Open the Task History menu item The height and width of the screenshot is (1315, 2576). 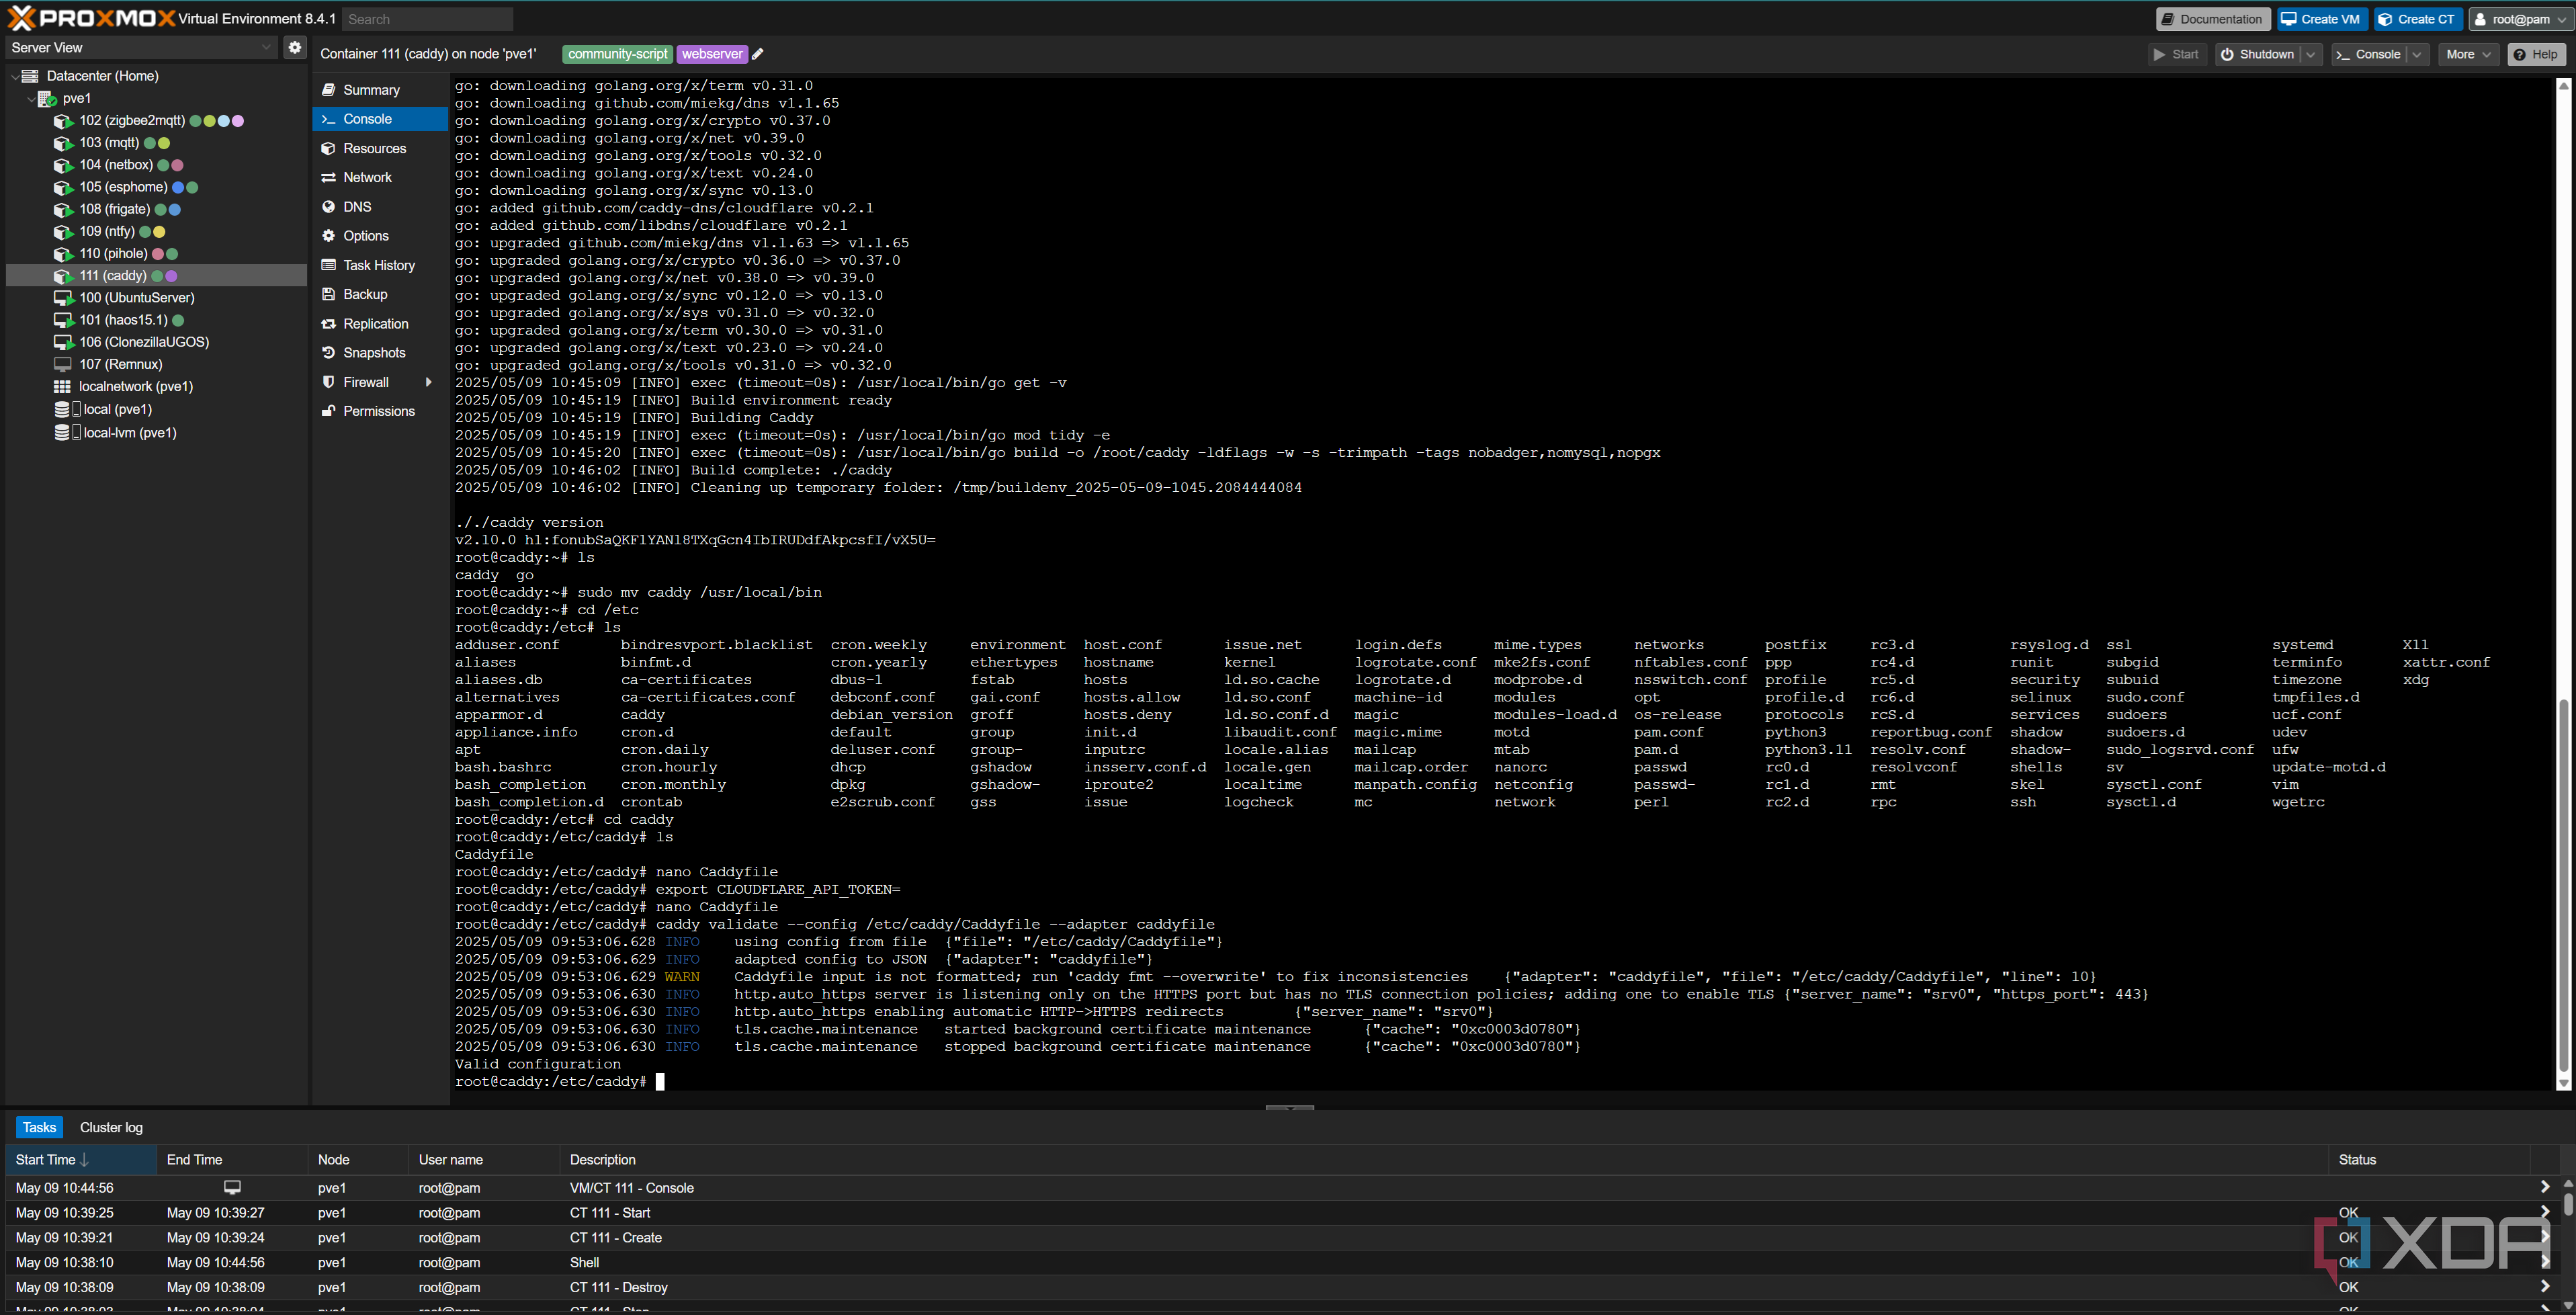tap(378, 265)
